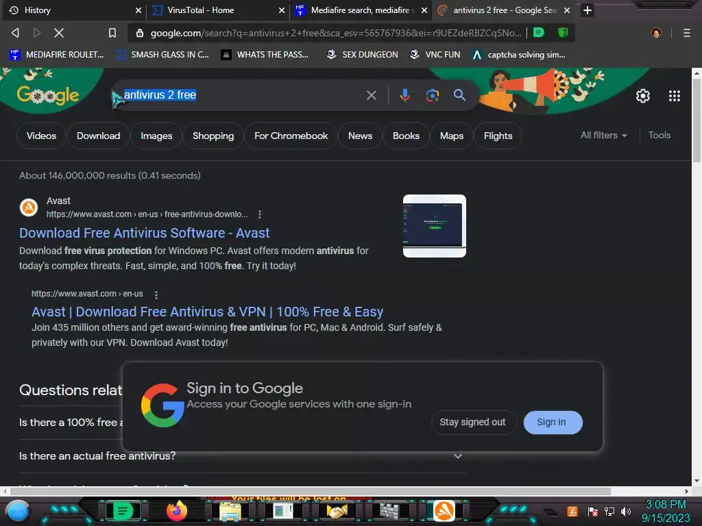Viewport: 702px width, 526px height.
Task: Bookmark this page with bookmark icon
Action: [x=112, y=33]
